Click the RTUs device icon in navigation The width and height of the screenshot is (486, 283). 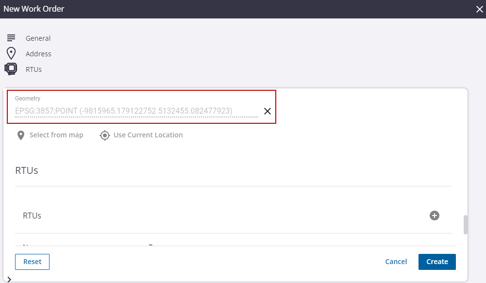11,69
